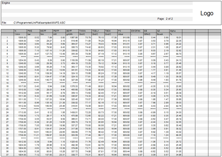
Task: Click the N value 1517.00
Action: (x=22, y=86)
